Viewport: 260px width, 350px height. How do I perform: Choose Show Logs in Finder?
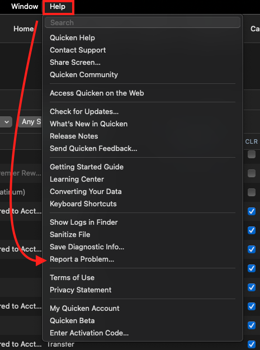tap(84, 222)
